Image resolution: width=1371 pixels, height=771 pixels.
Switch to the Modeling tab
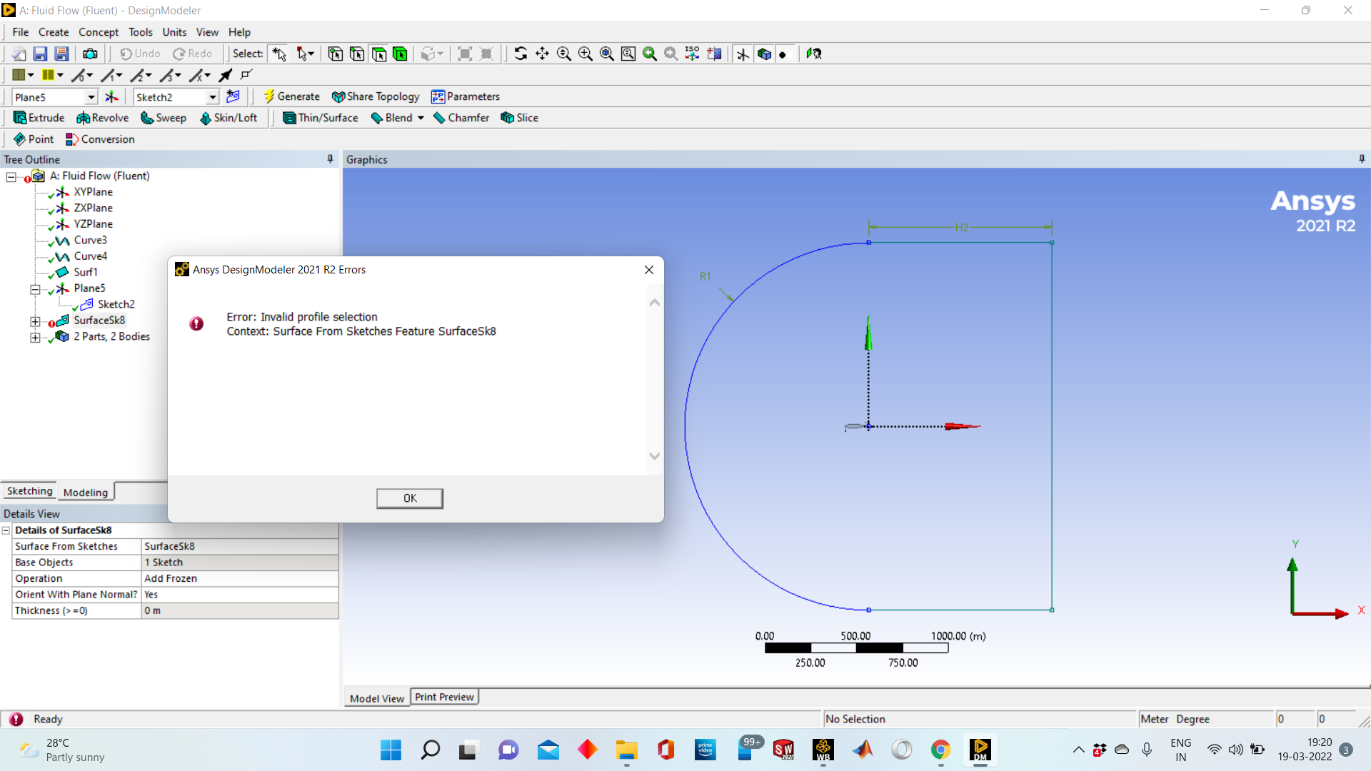point(85,492)
